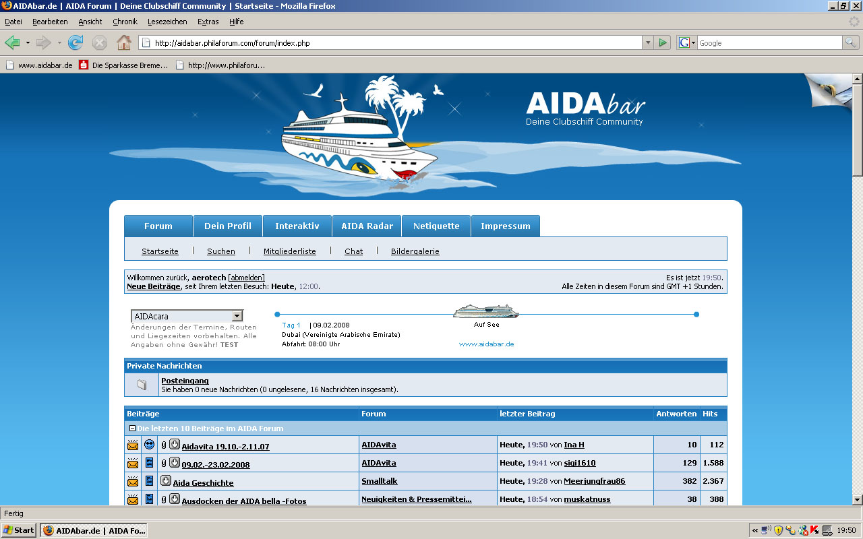The width and height of the screenshot is (863, 539).
Task: Click in the Google search input field
Action: coord(769,42)
